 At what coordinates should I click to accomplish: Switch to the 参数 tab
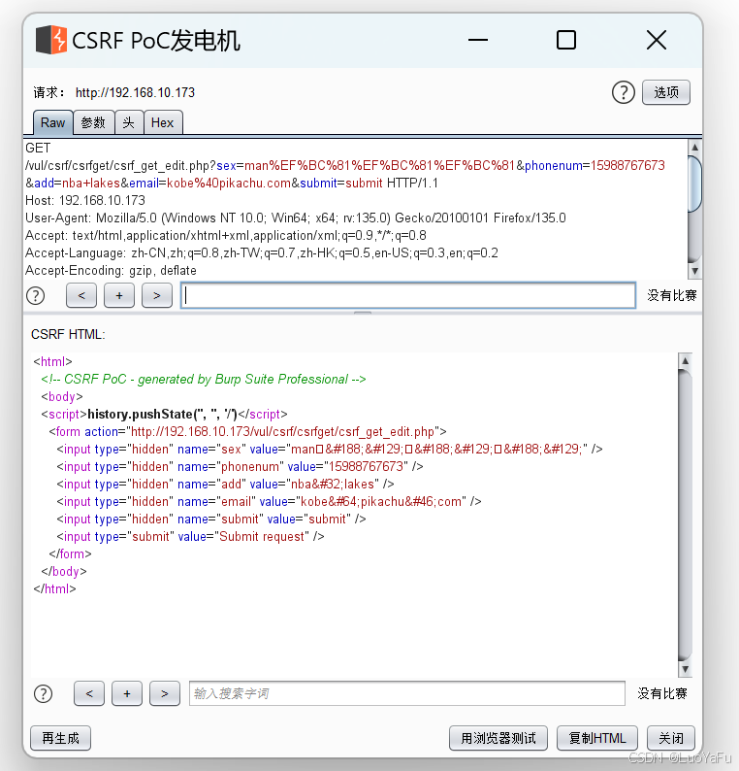point(93,122)
